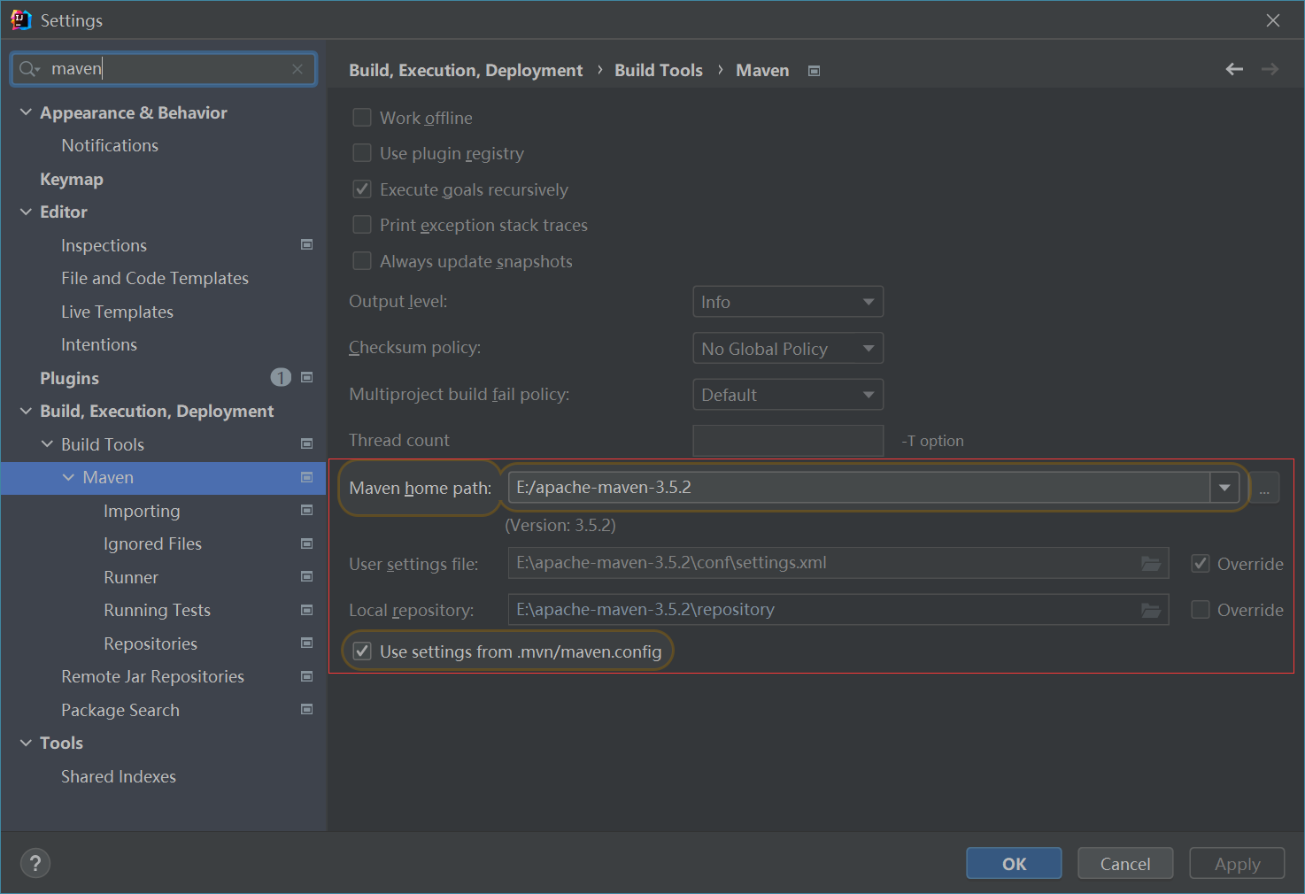Click the project icon next to Plugins
This screenshot has height=894, width=1305.
point(307,377)
